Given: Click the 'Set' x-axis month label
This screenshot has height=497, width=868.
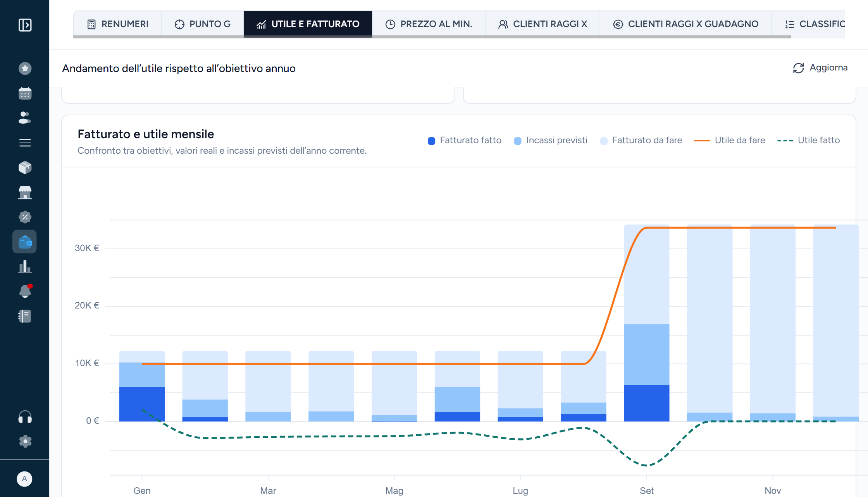Looking at the screenshot, I should tap(646, 490).
